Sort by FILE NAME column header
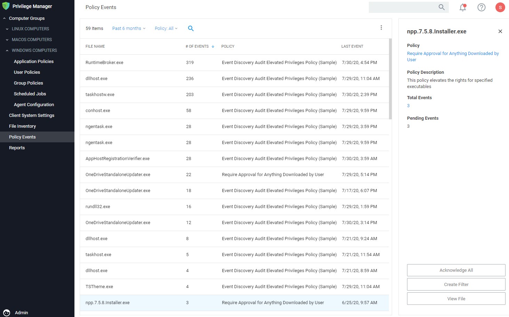Viewport: 509px width, 317px height. tap(95, 46)
